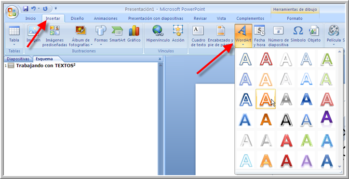Viewport: 349px width, 179px height.
Task: Insert an Imagen from file
Action: (x=33, y=34)
